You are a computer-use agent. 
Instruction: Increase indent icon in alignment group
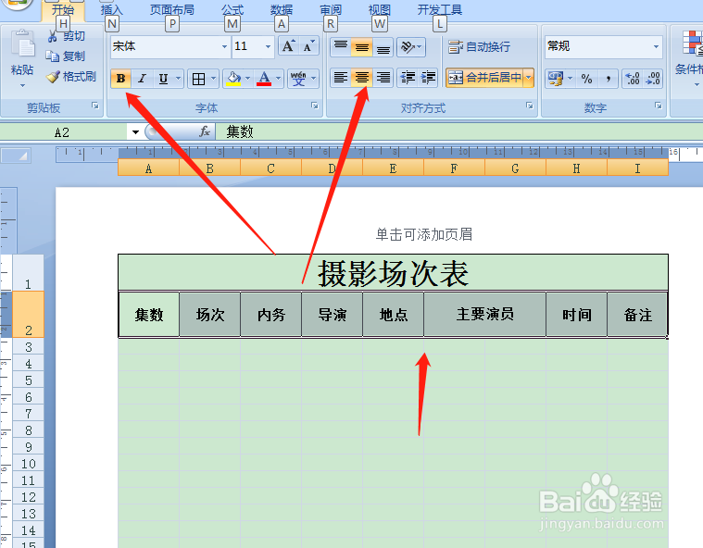[x=428, y=78]
